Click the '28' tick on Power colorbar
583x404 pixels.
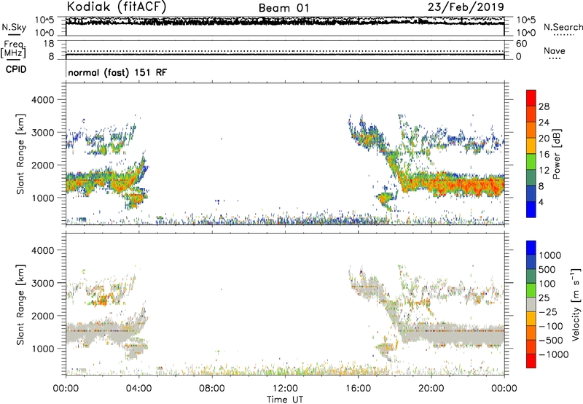tap(544, 106)
